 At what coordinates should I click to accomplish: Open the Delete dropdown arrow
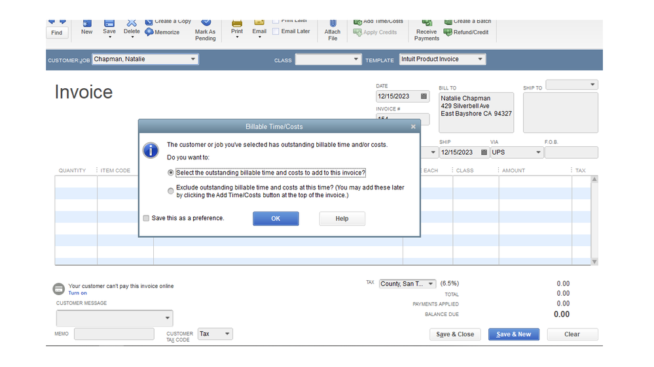coord(133,37)
